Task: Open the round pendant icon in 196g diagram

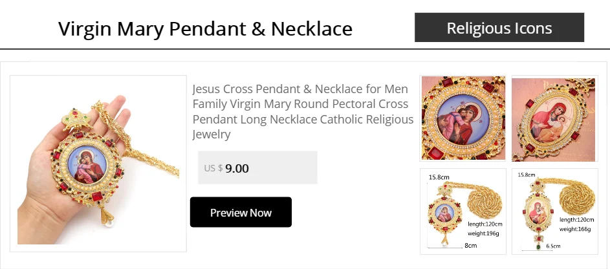Action: (443, 210)
